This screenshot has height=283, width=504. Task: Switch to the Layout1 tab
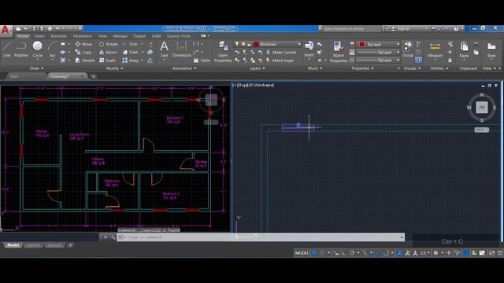33,245
